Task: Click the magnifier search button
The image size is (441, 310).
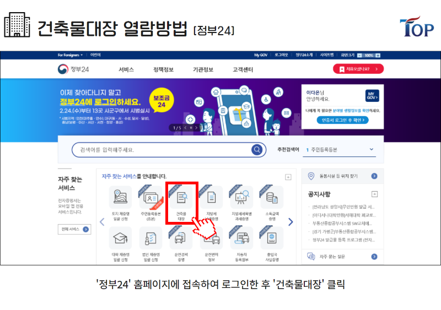Action: click(x=257, y=150)
